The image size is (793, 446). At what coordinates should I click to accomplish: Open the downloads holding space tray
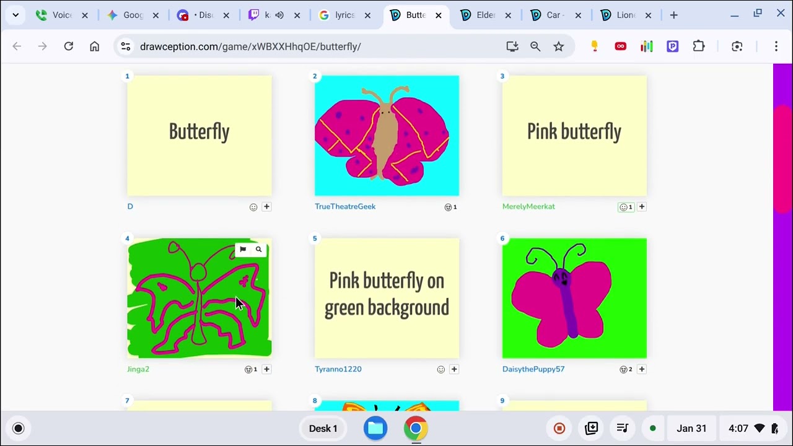point(592,429)
